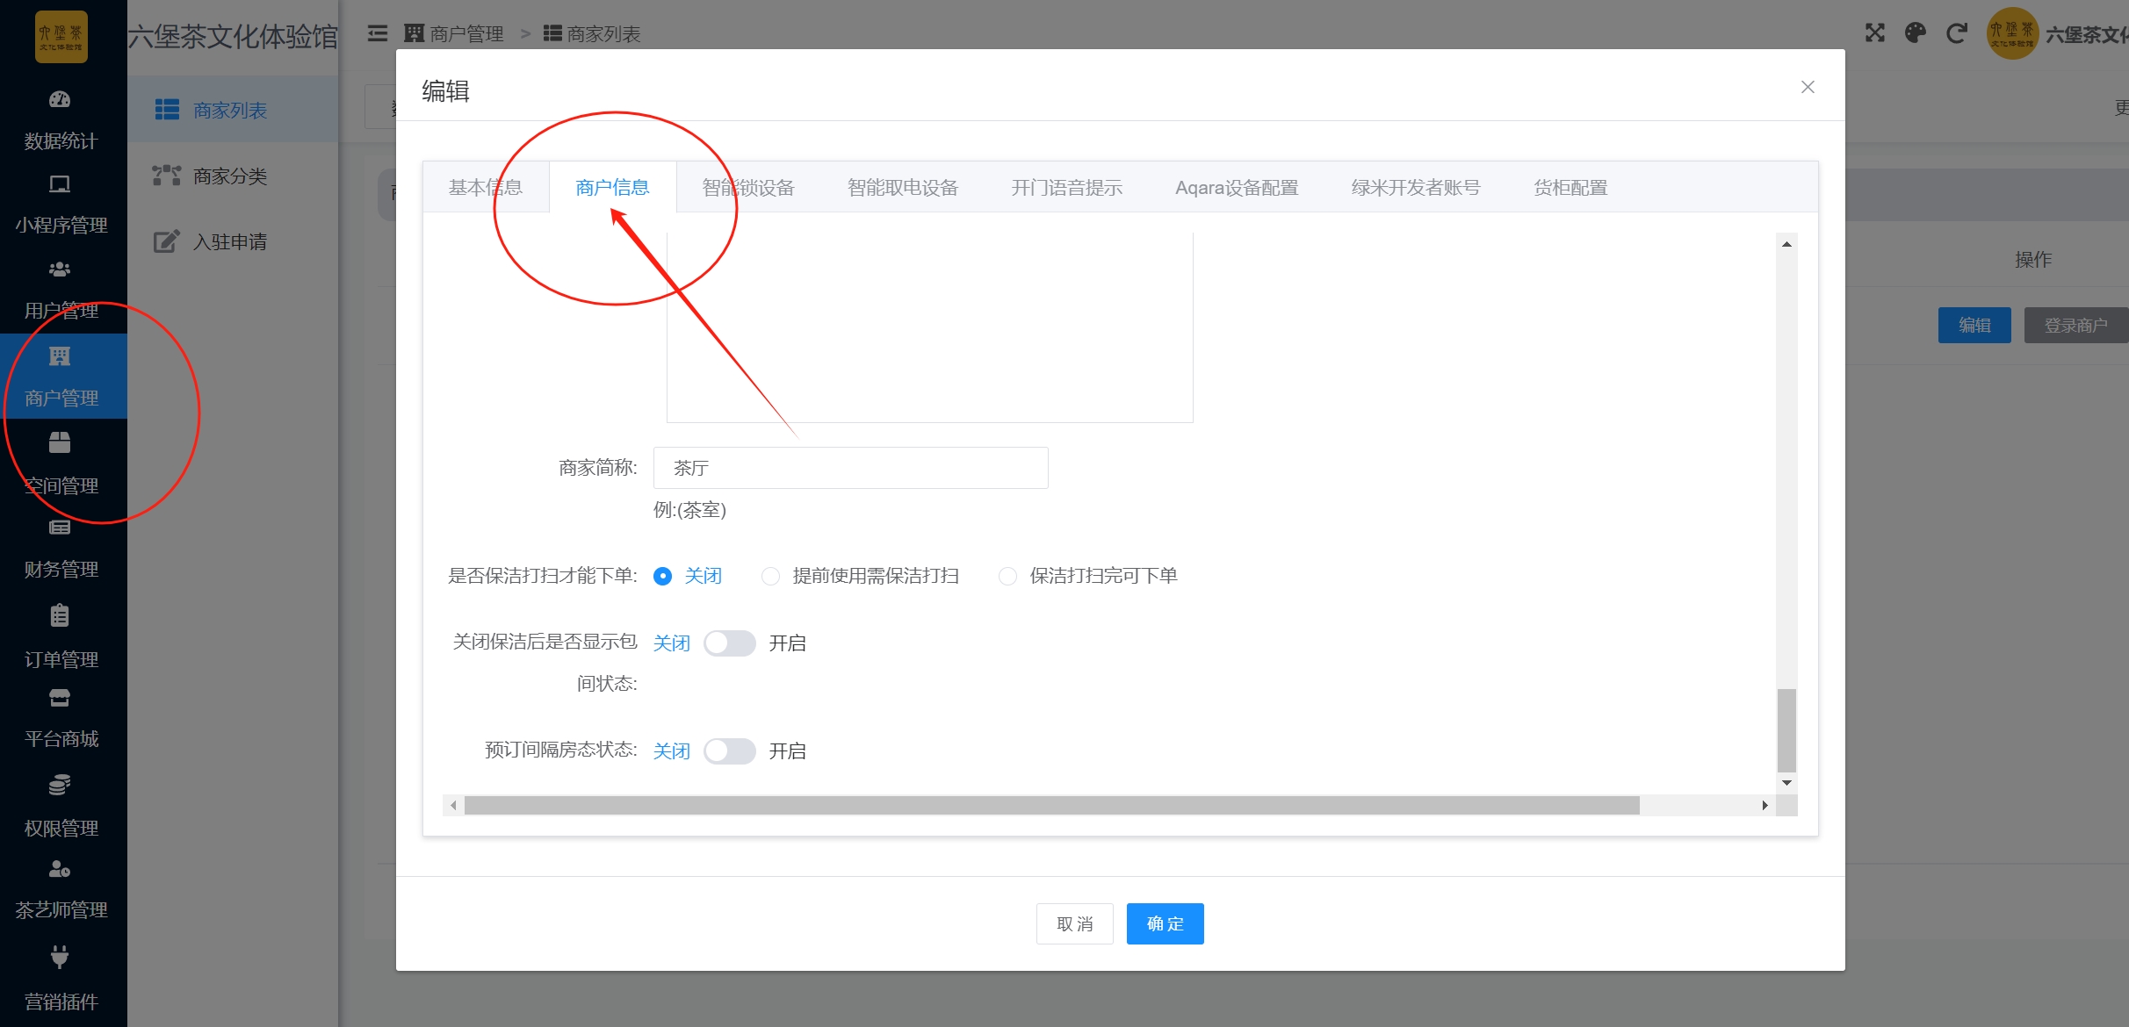
Task: Click the 订单管理 clipboard icon
Action: pyautogui.click(x=60, y=616)
